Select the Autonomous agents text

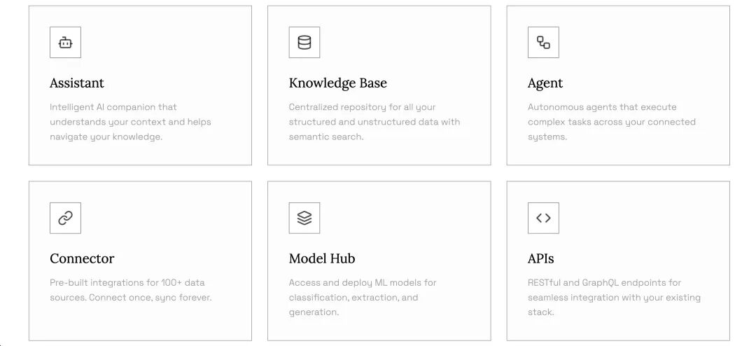(602, 107)
